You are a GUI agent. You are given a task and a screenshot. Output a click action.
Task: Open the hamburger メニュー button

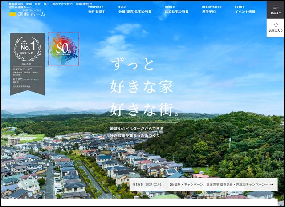pos(276,10)
